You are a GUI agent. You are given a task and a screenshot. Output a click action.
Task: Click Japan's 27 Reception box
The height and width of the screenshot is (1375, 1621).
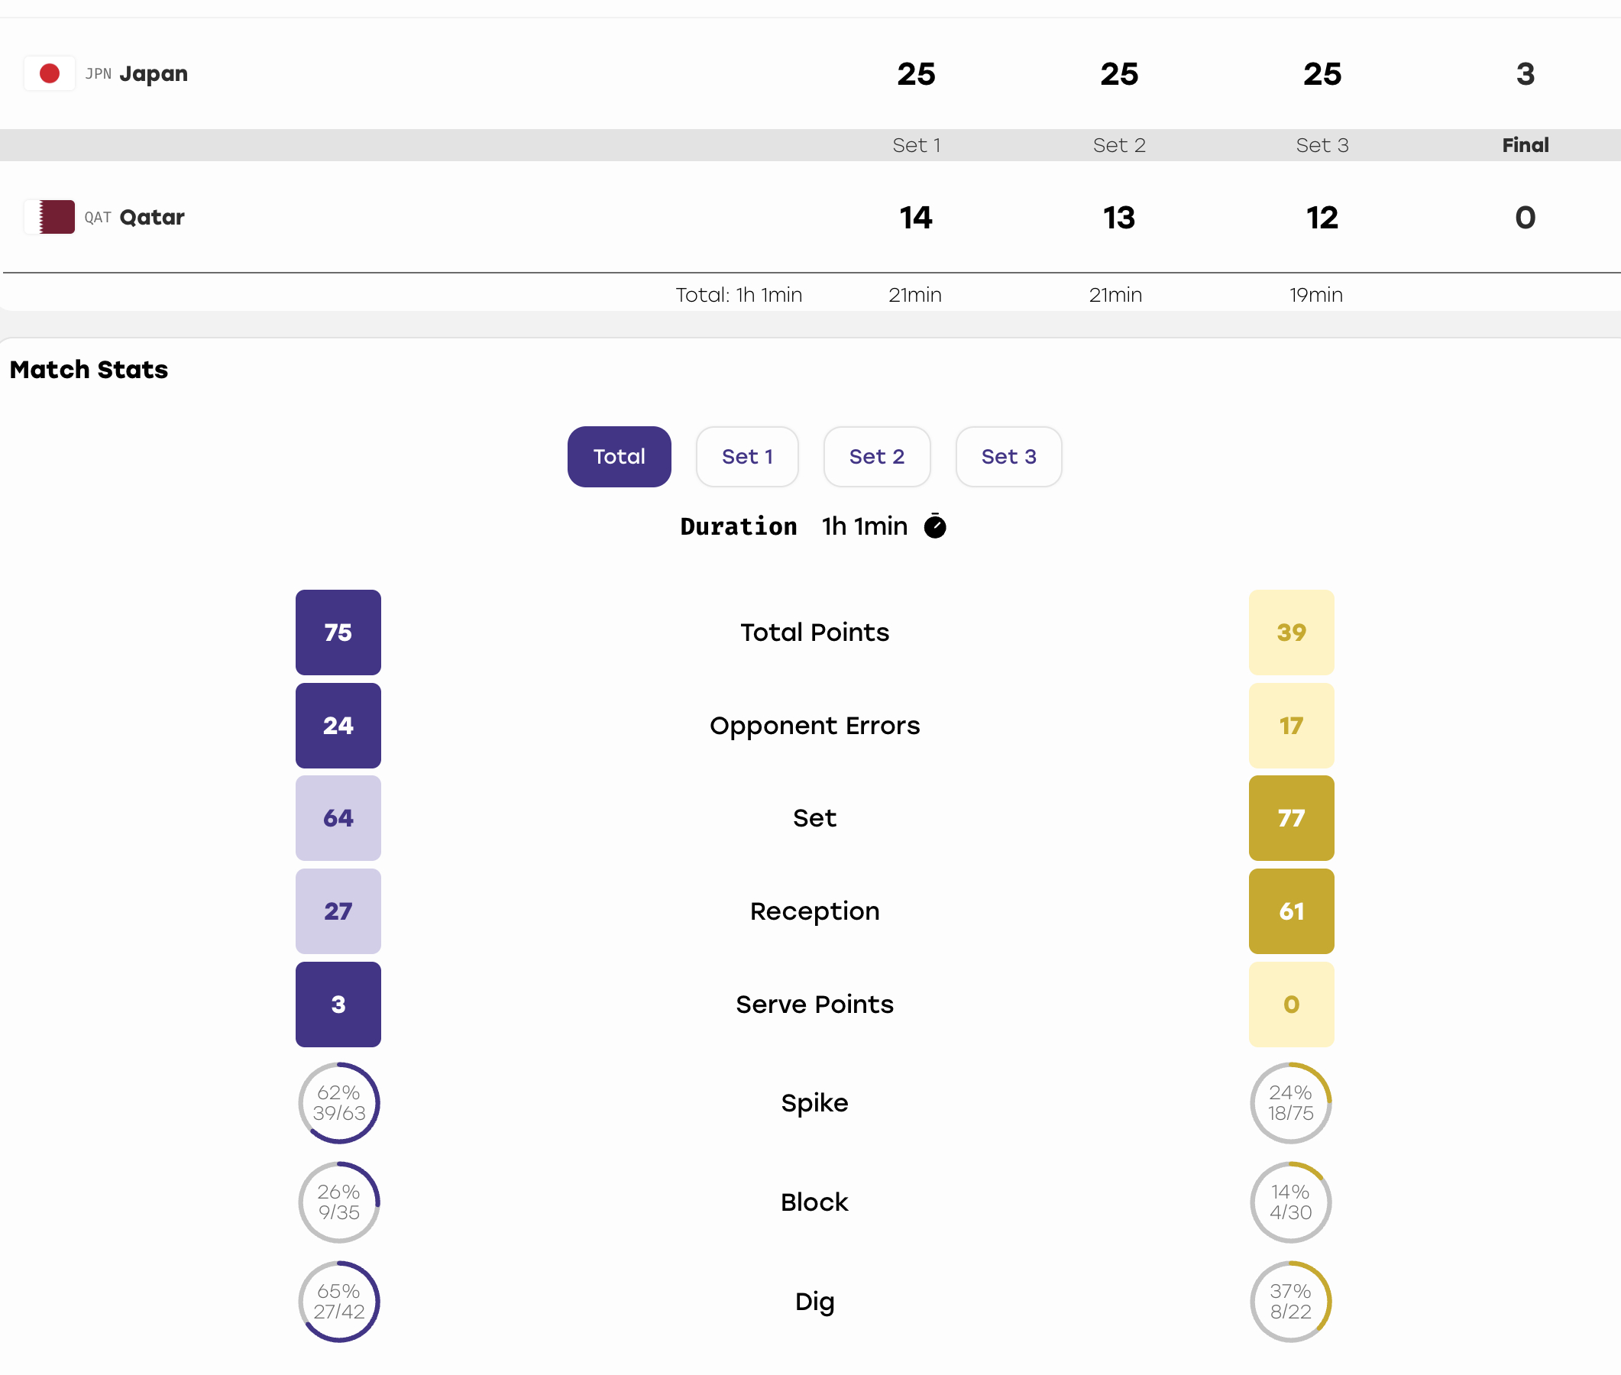(x=338, y=911)
